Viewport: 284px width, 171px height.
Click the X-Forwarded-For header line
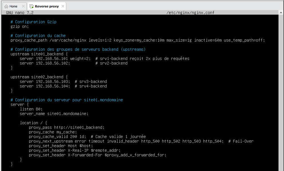click(97, 155)
